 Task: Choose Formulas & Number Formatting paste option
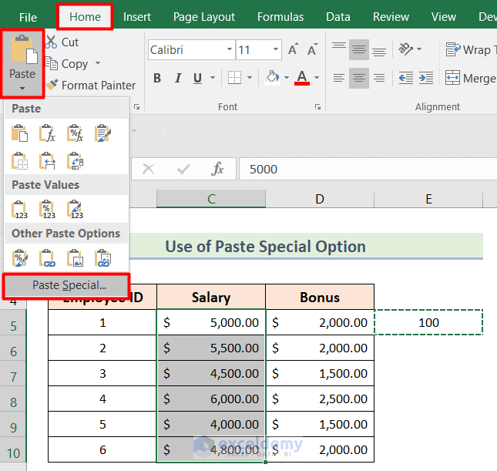[x=75, y=133]
